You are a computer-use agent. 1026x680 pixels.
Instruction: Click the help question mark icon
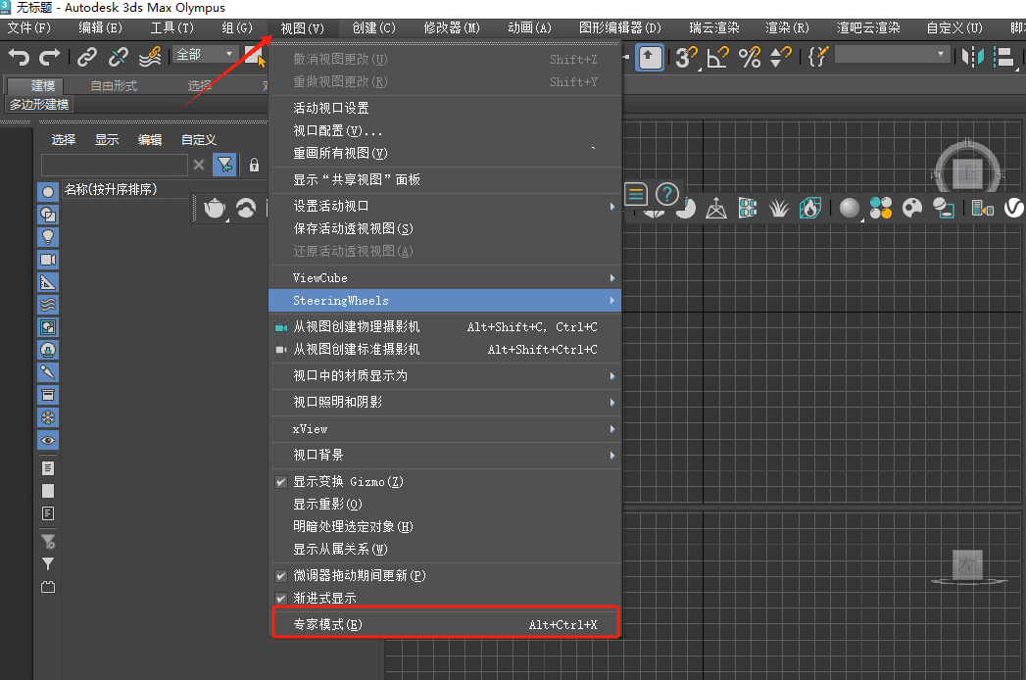(x=666, y=194)
